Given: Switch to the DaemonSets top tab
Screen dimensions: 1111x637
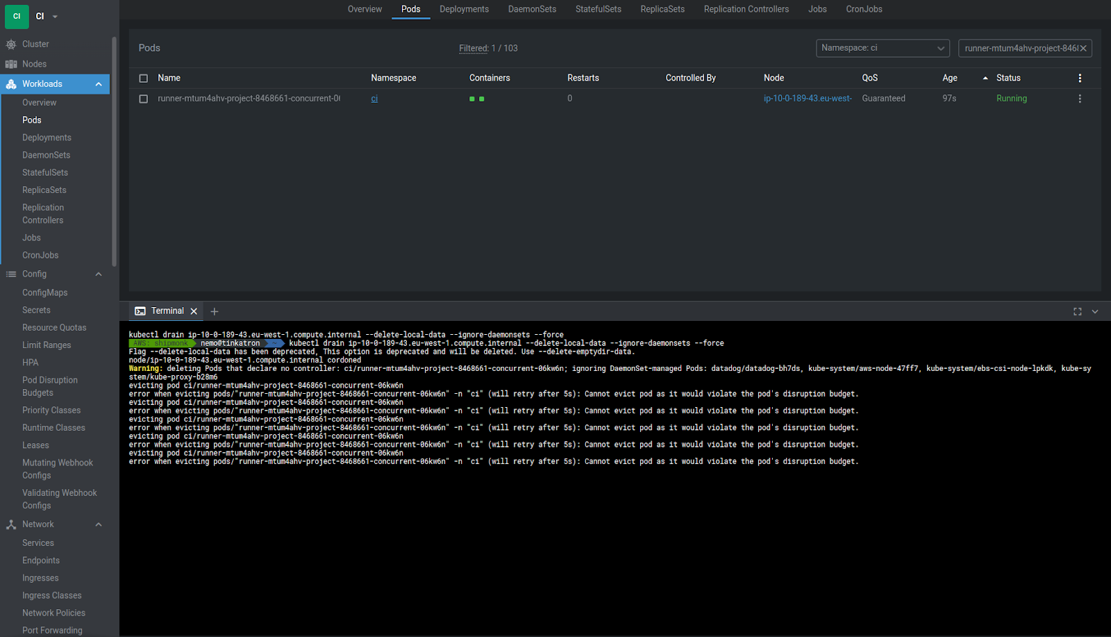Looking at the screenshot, I should pos(532,9).
